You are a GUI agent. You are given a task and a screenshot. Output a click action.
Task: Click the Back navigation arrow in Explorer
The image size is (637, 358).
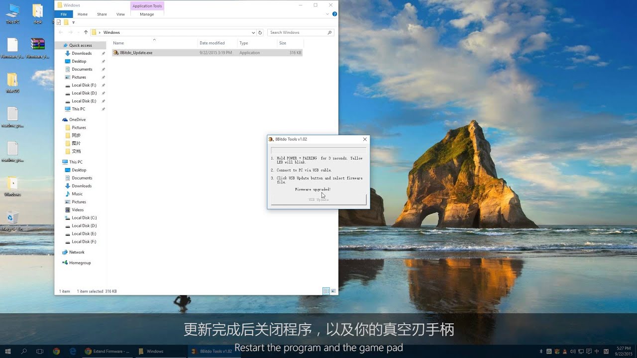point(61,32)
